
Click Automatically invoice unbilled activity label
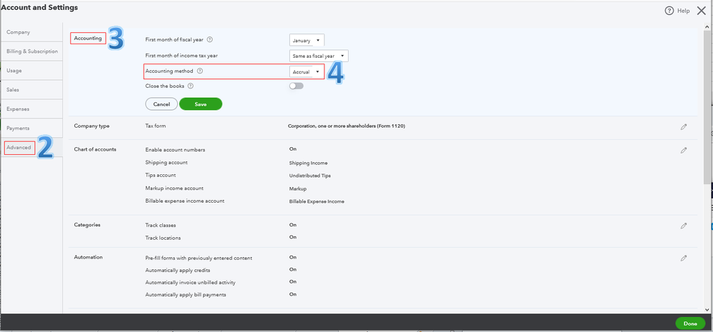(x=190, y=283)
